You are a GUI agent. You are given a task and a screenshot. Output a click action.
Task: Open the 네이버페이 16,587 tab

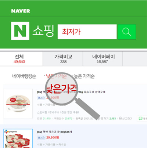point(103,59)
